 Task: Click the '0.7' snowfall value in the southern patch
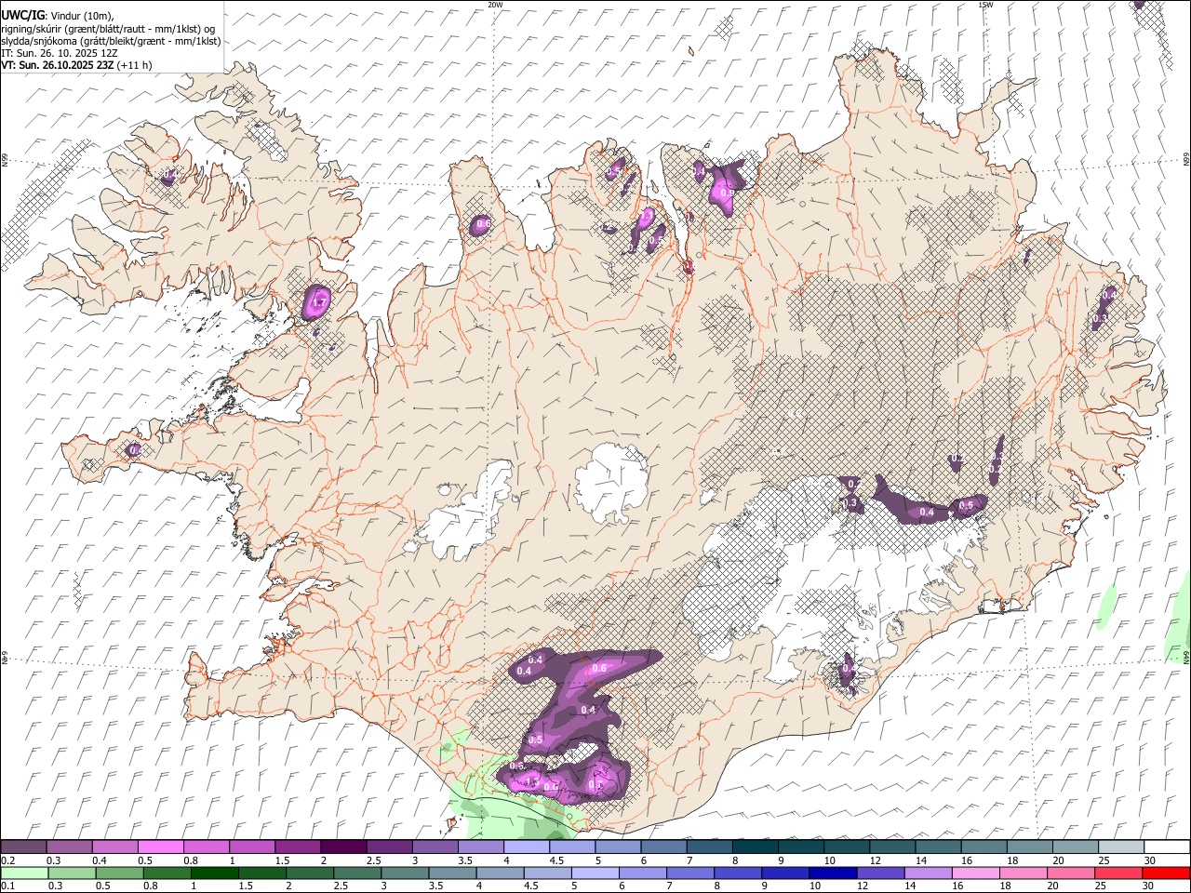point(596,784)
